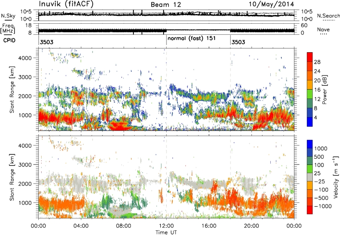Click the '-1000' velocity colorbar tick label
Viewport: 340px width, 235px height.
(x=323, y=206)
